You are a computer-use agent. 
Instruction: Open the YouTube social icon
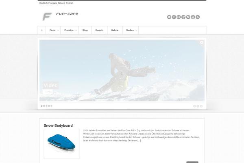[x=193, y=17]
